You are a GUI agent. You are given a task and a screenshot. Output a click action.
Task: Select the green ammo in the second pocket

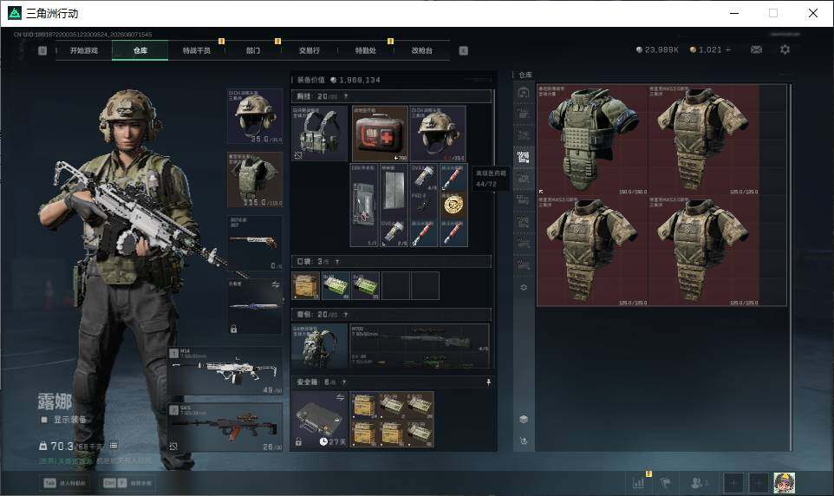(x=336, y=286)
